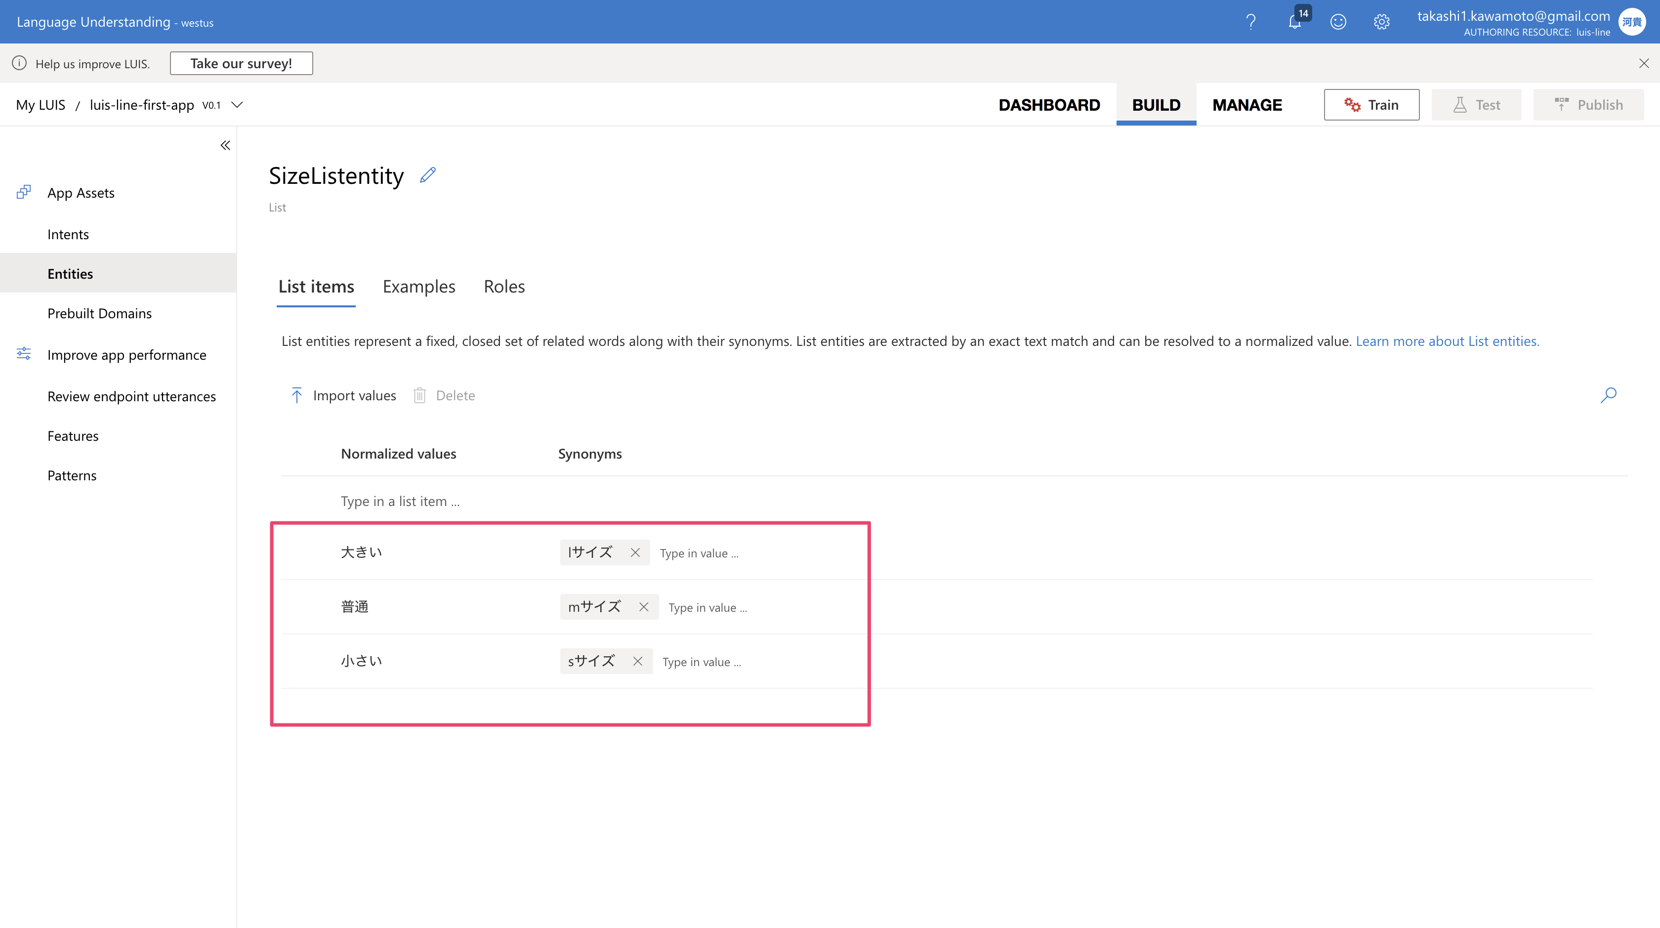Click the Train button
Image resolution: width=1660 pixels, height=928 pixels.
1371,105
